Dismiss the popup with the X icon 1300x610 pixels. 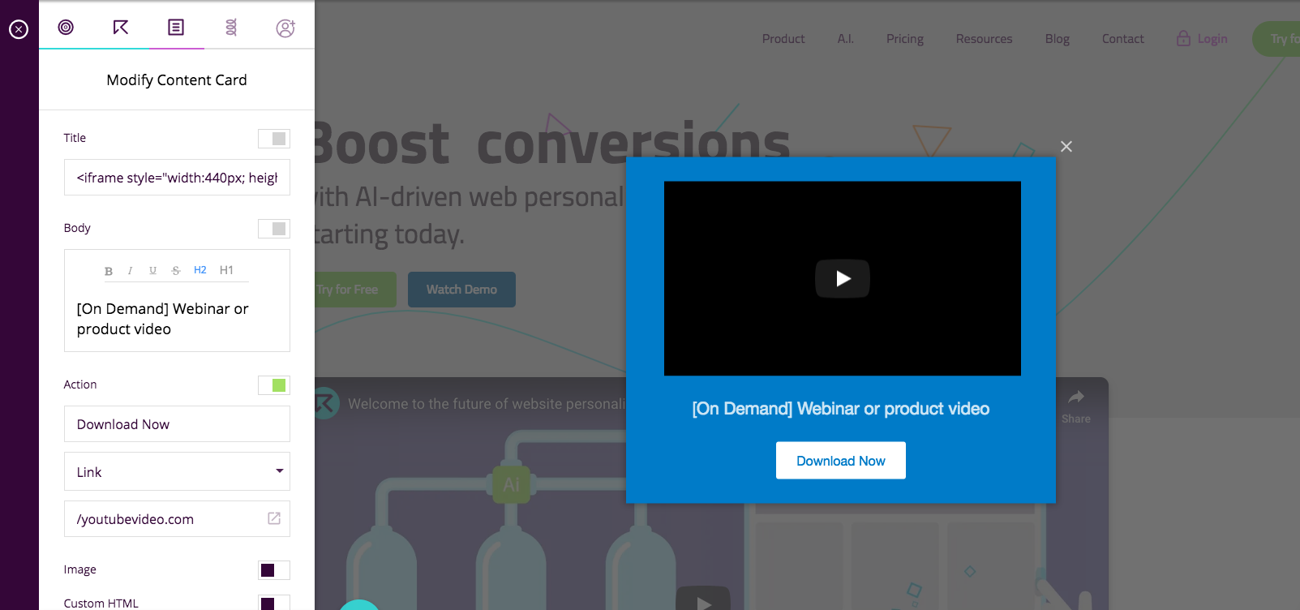click(1066, 147)
